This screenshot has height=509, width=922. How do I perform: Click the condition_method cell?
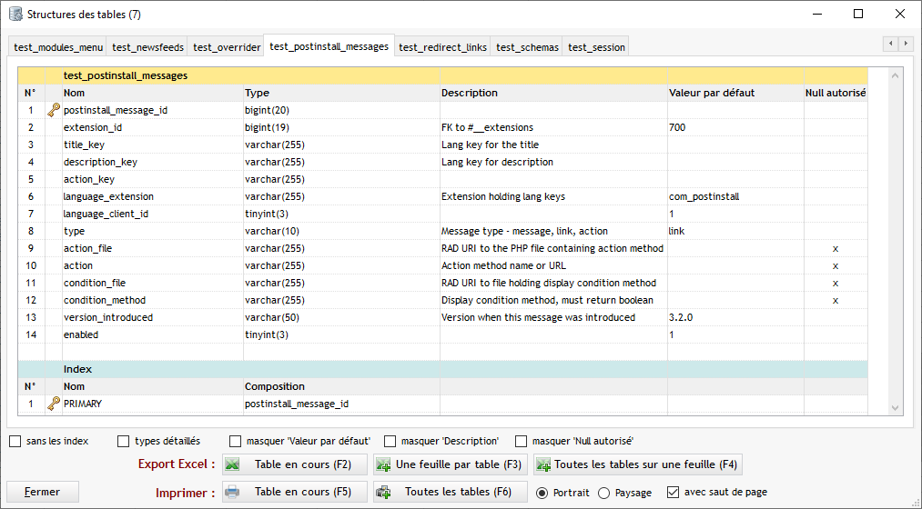point(153,300)
